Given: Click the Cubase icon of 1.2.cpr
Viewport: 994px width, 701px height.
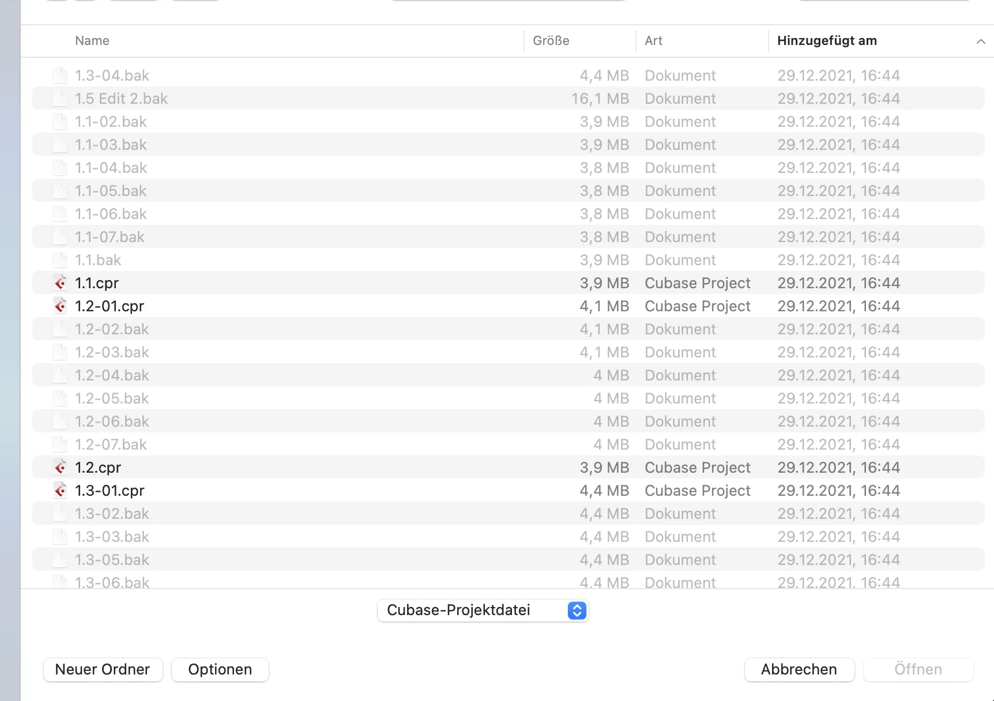Looking at the screenshot, I should pyautogui.click(x=61, y=468).
